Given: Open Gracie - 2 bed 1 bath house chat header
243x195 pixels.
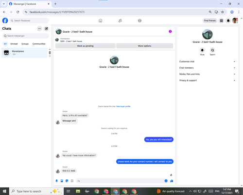Looking at the screenshot, I should click(74, 32).
